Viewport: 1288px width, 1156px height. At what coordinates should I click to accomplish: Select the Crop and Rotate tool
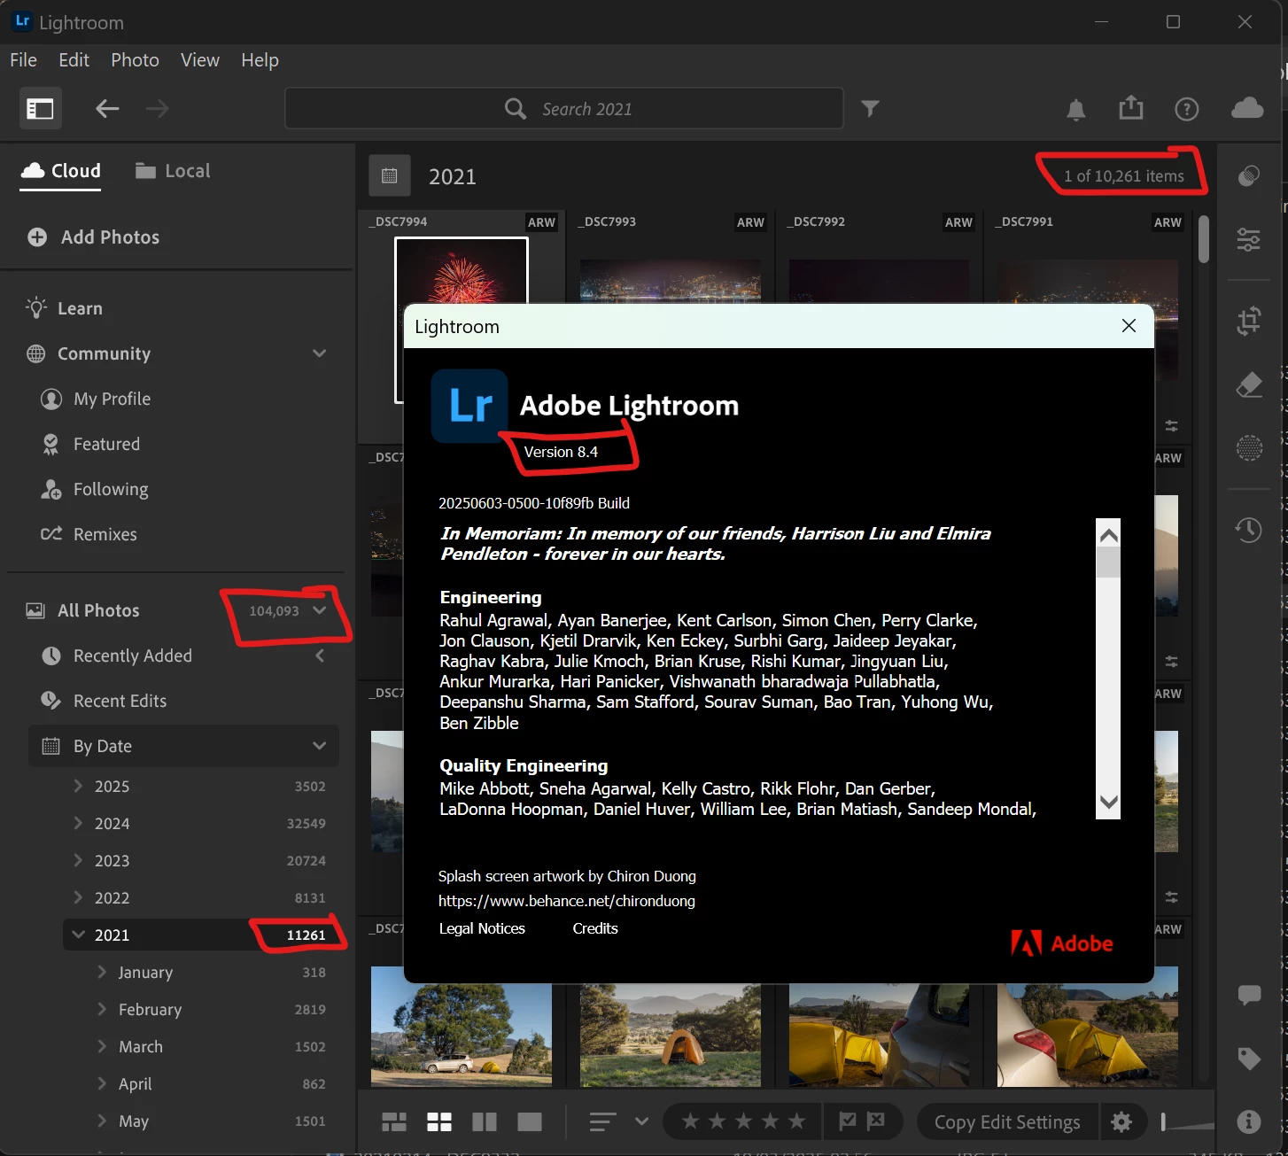click(x=1249, y=321)
